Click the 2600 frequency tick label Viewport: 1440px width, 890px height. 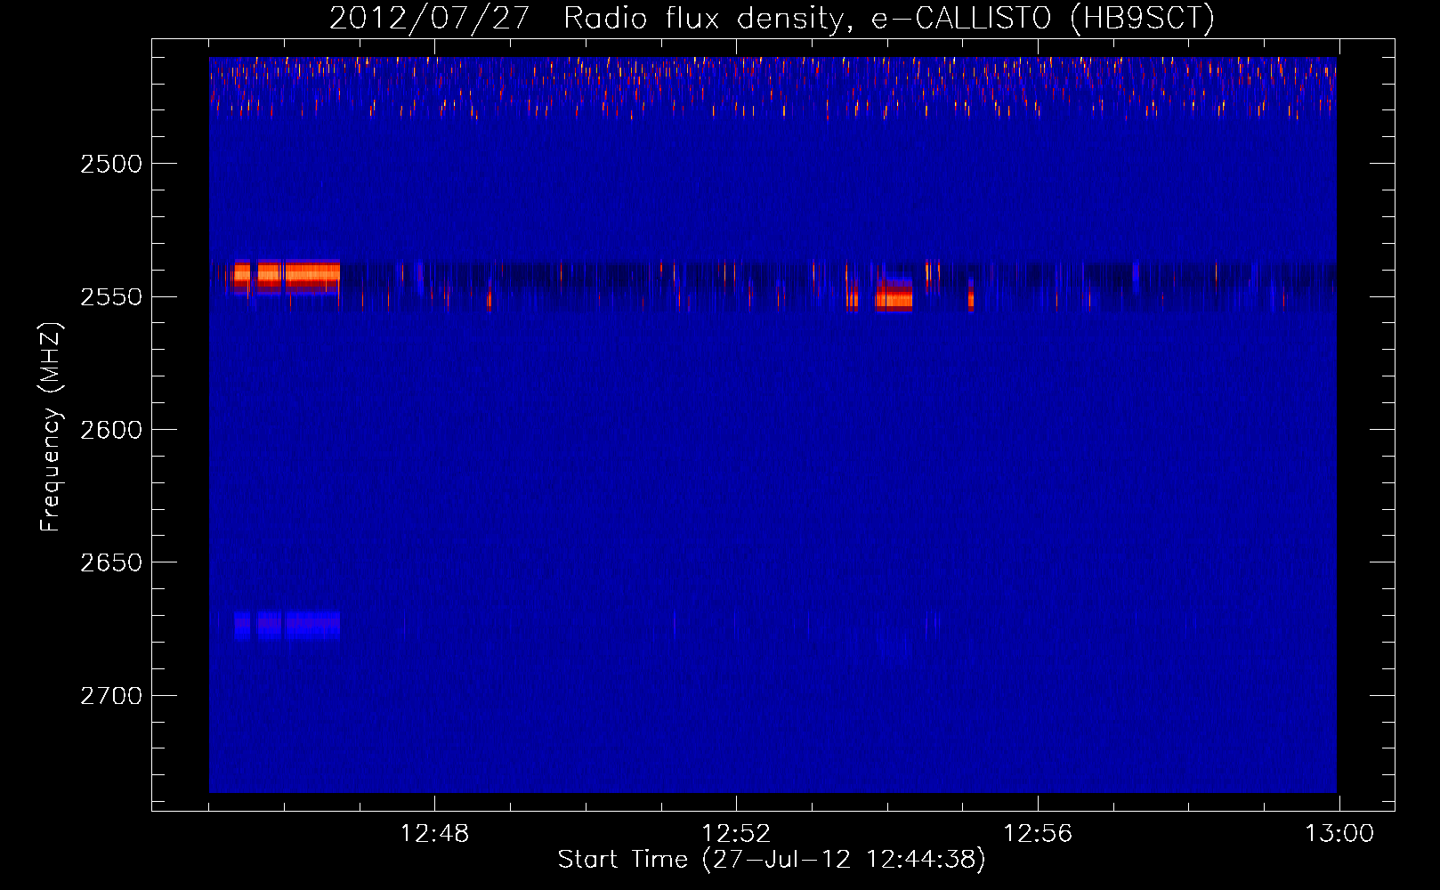(111, 430)
